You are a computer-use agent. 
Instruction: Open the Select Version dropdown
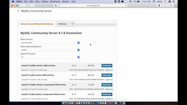point(50,43)
